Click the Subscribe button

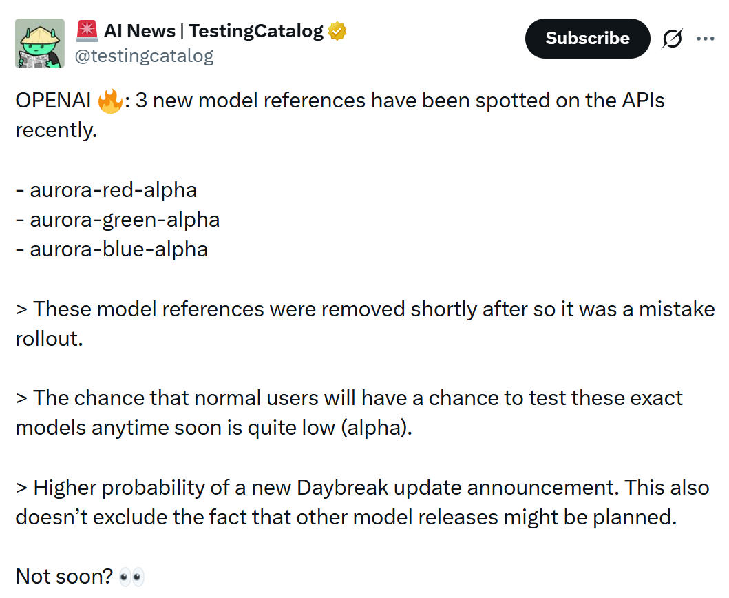coord(587,38)
